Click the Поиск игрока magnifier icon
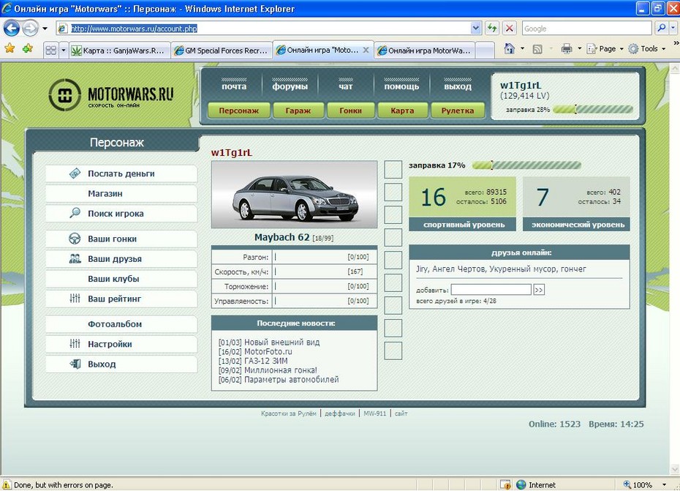 75,213
